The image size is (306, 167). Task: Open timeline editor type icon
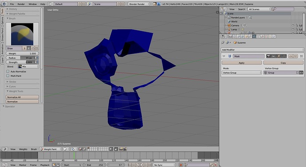coord(5,165)
